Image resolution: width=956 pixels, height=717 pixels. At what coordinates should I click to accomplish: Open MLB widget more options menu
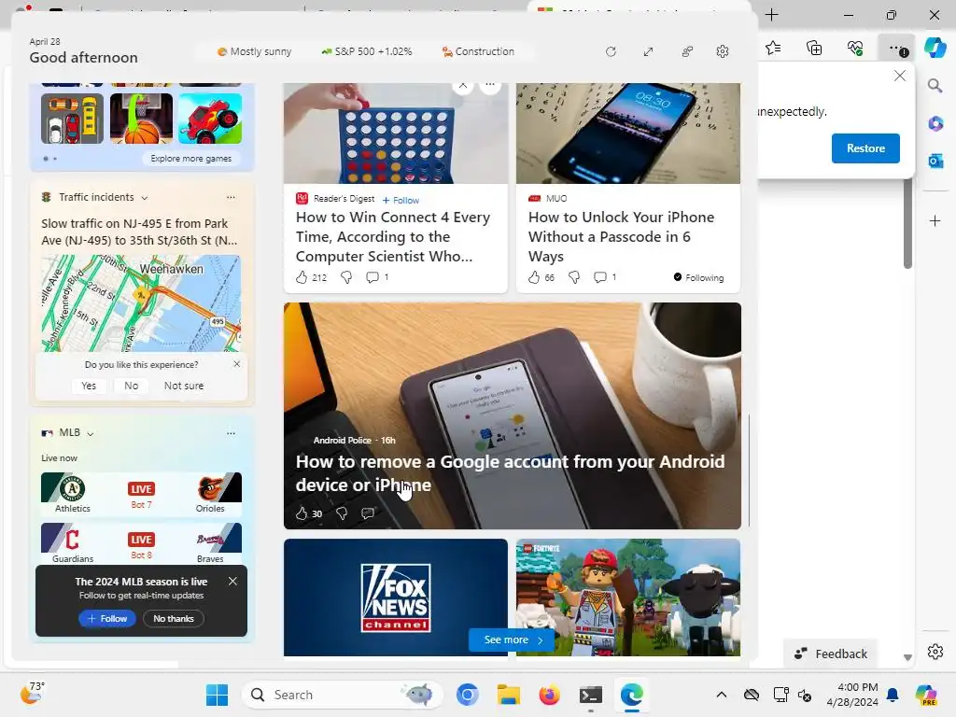231,433
